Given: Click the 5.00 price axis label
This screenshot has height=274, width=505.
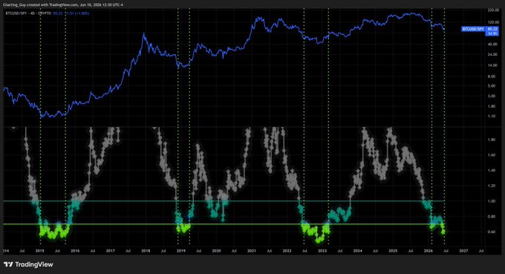Looking at the screenshot, I should click(x=492, y=85).
